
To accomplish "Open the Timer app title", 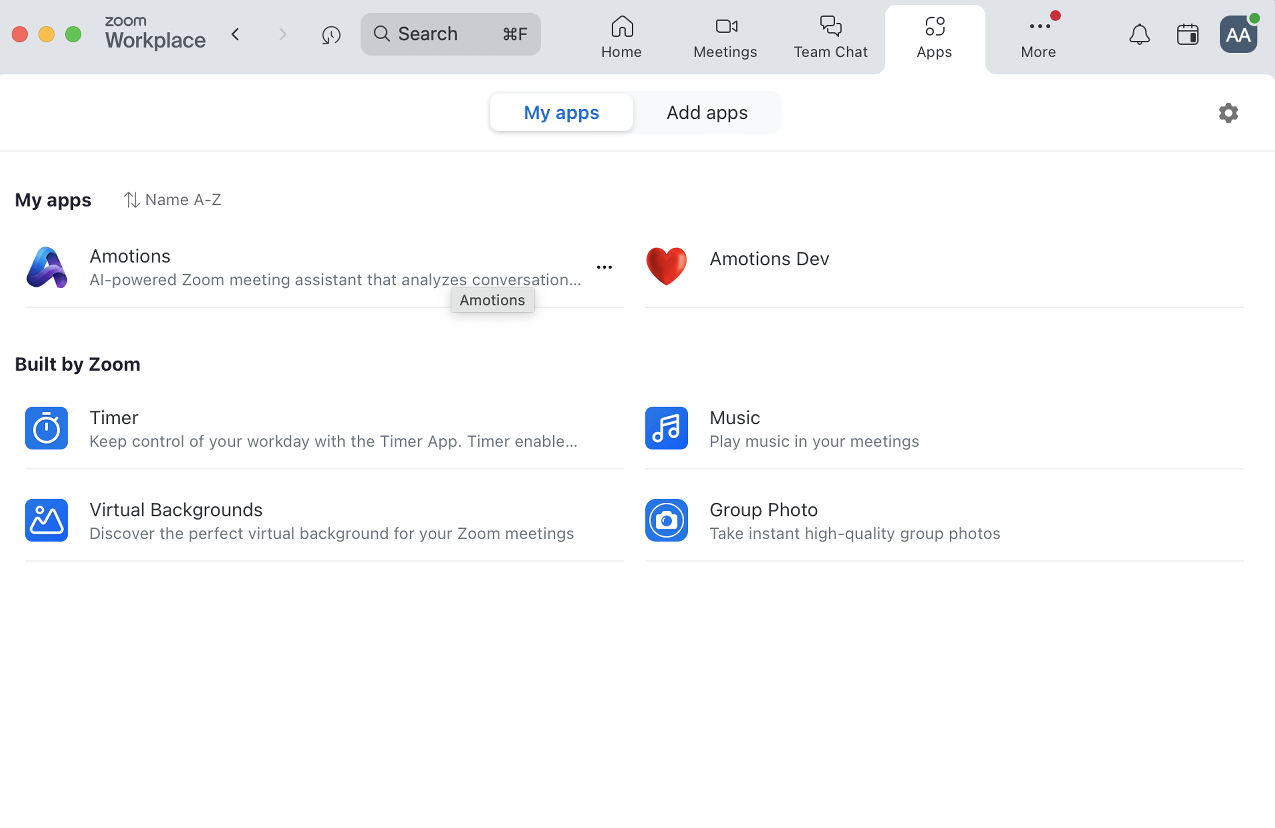I will pyautogui.click(x=114, y=418).
